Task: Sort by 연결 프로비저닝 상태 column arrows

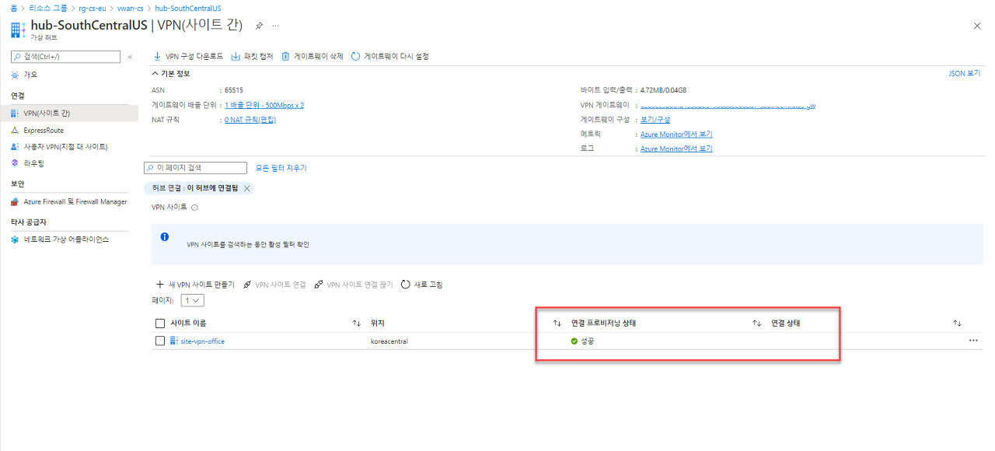Action: (756, 323)
